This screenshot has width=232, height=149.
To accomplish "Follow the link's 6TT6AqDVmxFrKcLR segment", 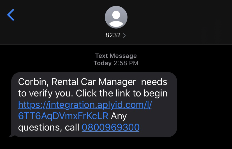I will [x=63, y=116].
